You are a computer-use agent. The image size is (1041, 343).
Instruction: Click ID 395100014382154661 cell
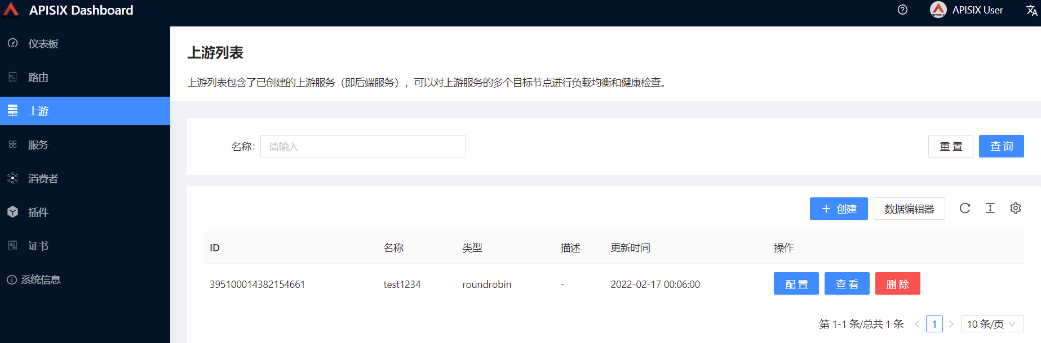pyautogui.click(x=257, y=285)
